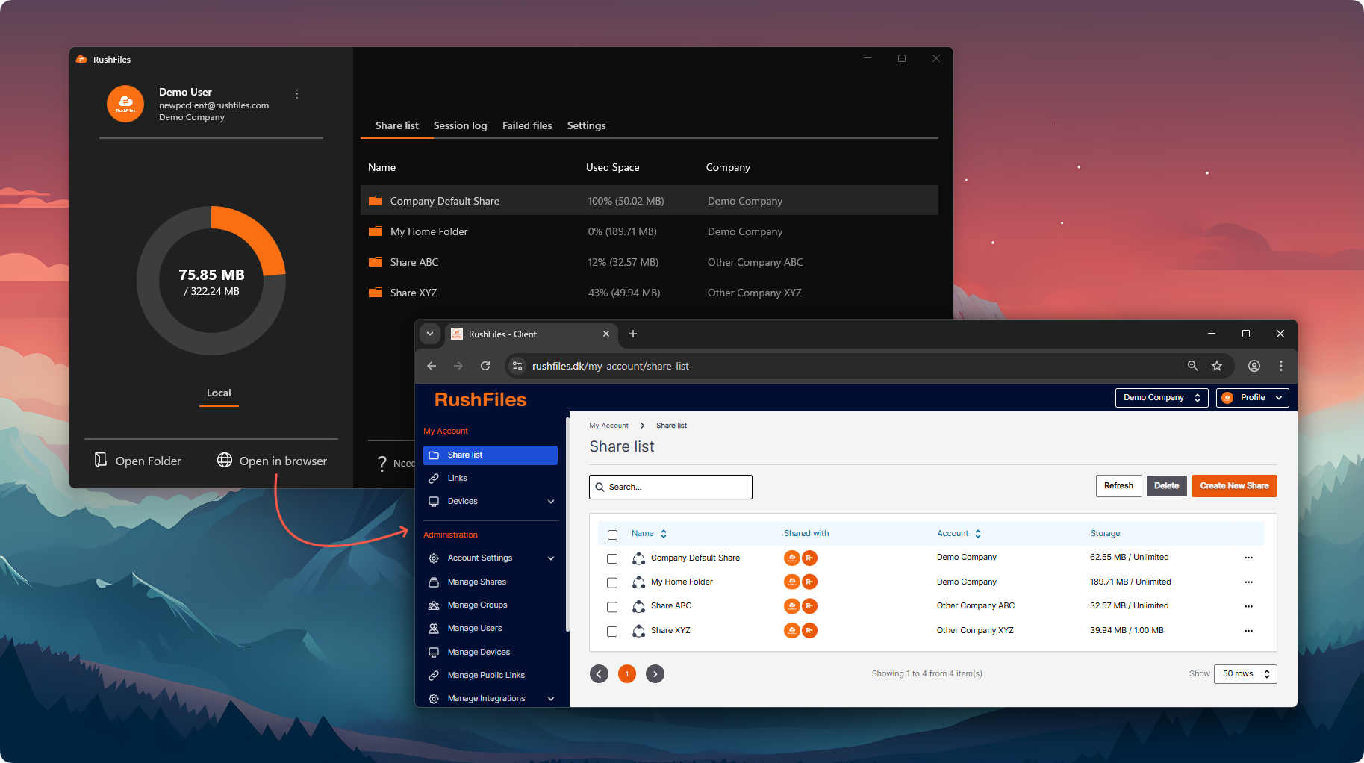Go to the next page of share list
Image resolution: width=1364 pixels, height=763 pixels.
[x=655, y=674]
